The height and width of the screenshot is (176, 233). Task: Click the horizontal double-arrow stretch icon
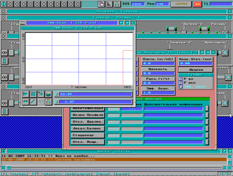click(26, 102)
